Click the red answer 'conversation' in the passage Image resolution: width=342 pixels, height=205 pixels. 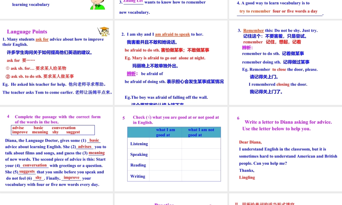pyautogui.click(x=35, y=165)
